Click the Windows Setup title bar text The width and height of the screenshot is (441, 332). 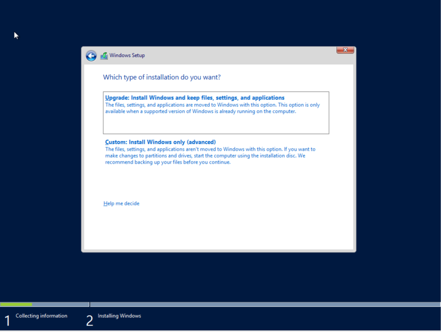(x=127, y=55)
